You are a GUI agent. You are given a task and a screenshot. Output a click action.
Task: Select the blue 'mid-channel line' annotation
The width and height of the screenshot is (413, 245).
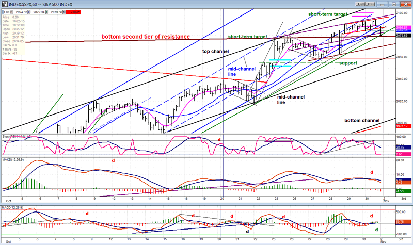point(242,72)
